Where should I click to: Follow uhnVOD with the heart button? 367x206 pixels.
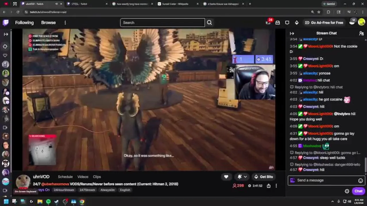pyautogui.click(x=226, y=177)
